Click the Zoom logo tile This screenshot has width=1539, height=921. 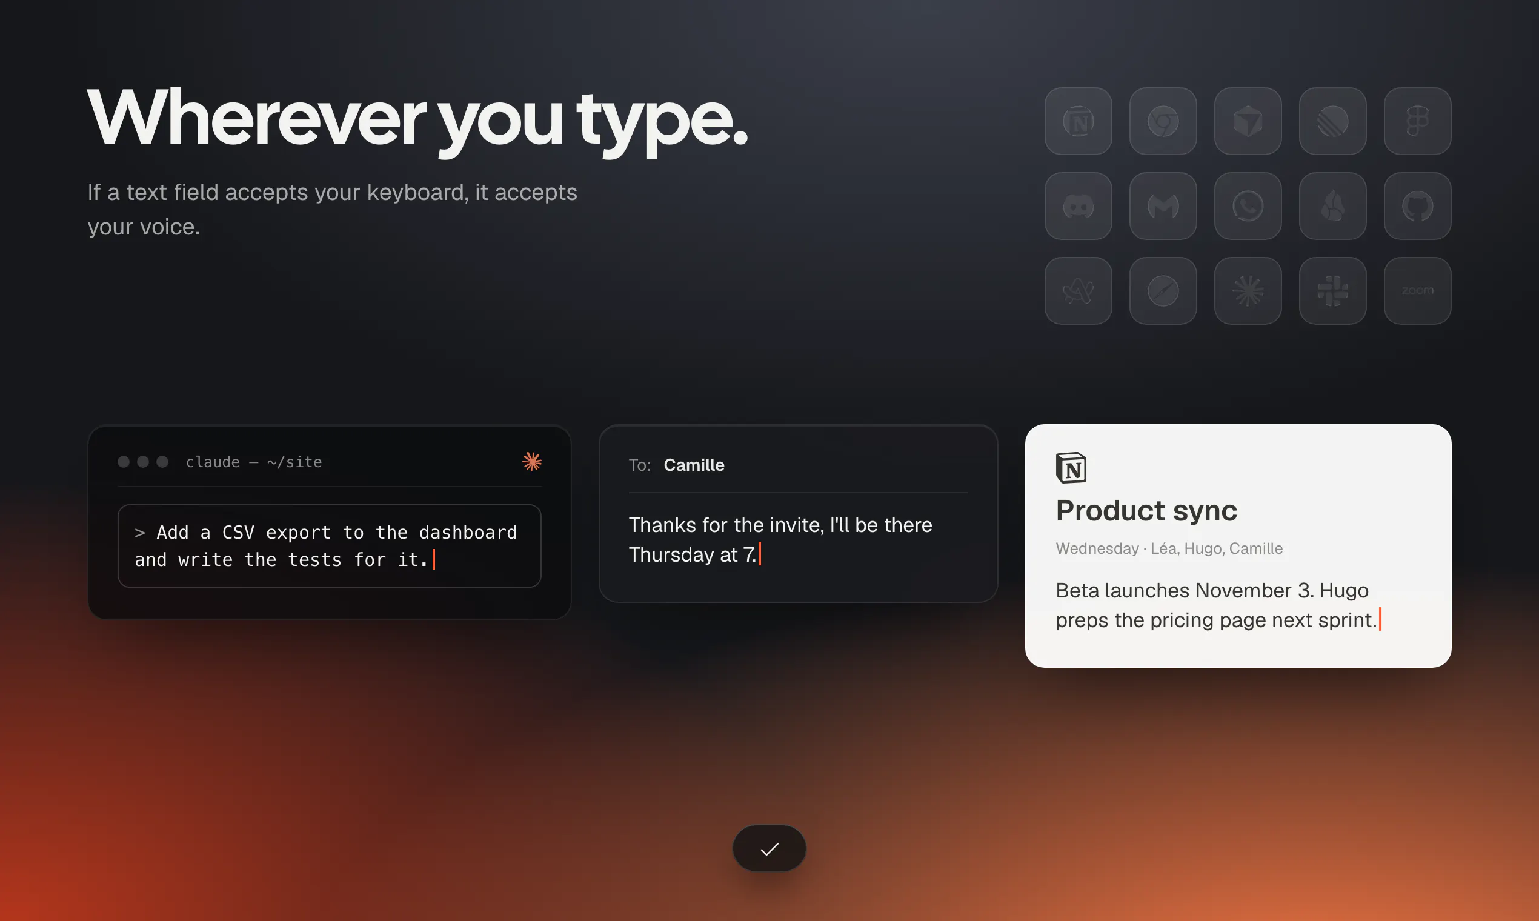click(x=1417, y=290)
